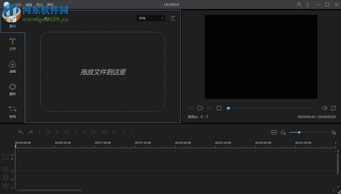The image size is (341, 194).
Task: Open the 文字 text panel
Action: tap(12, 44)
